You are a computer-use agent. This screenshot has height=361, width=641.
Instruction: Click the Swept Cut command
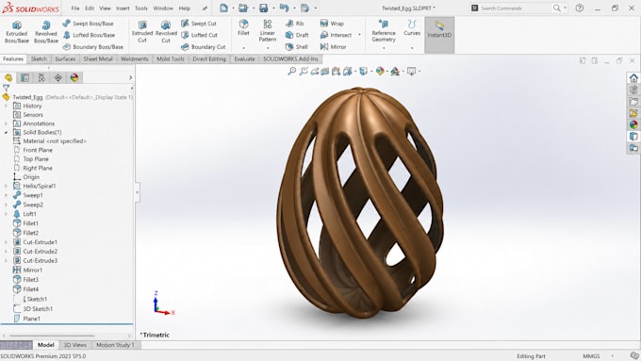pyautogui.click(x=199, y=24)
